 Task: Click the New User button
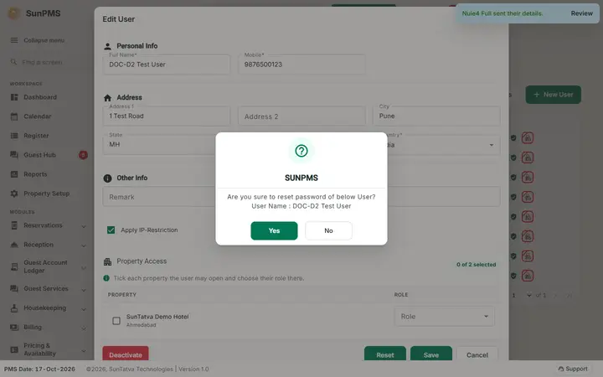tap(553, 95)
